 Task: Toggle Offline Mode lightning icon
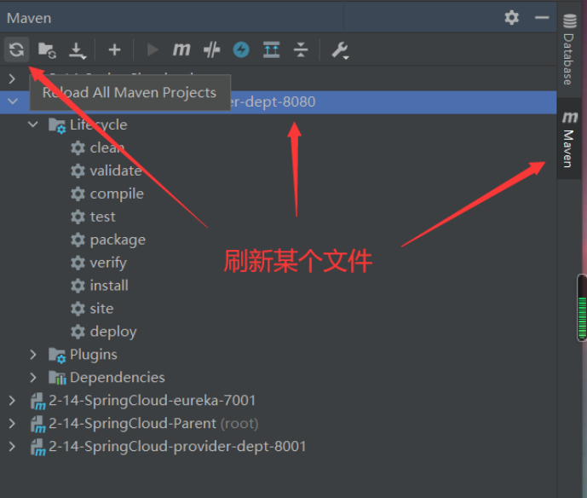tap(241, 49)
